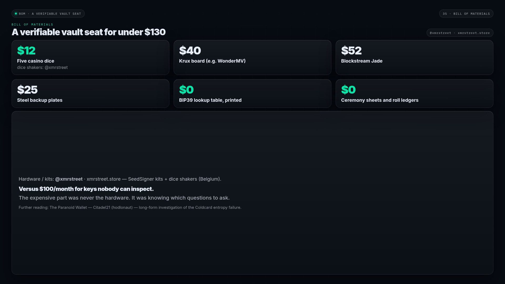505x284 pixels.
Task: Select Ceremony sheets and roll ledgers card
Action: [415, 94]
